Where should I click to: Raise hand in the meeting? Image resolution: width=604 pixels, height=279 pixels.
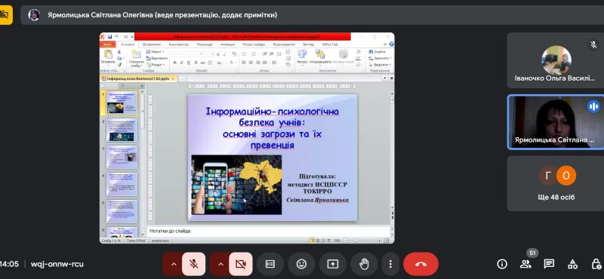coord(364,264)
